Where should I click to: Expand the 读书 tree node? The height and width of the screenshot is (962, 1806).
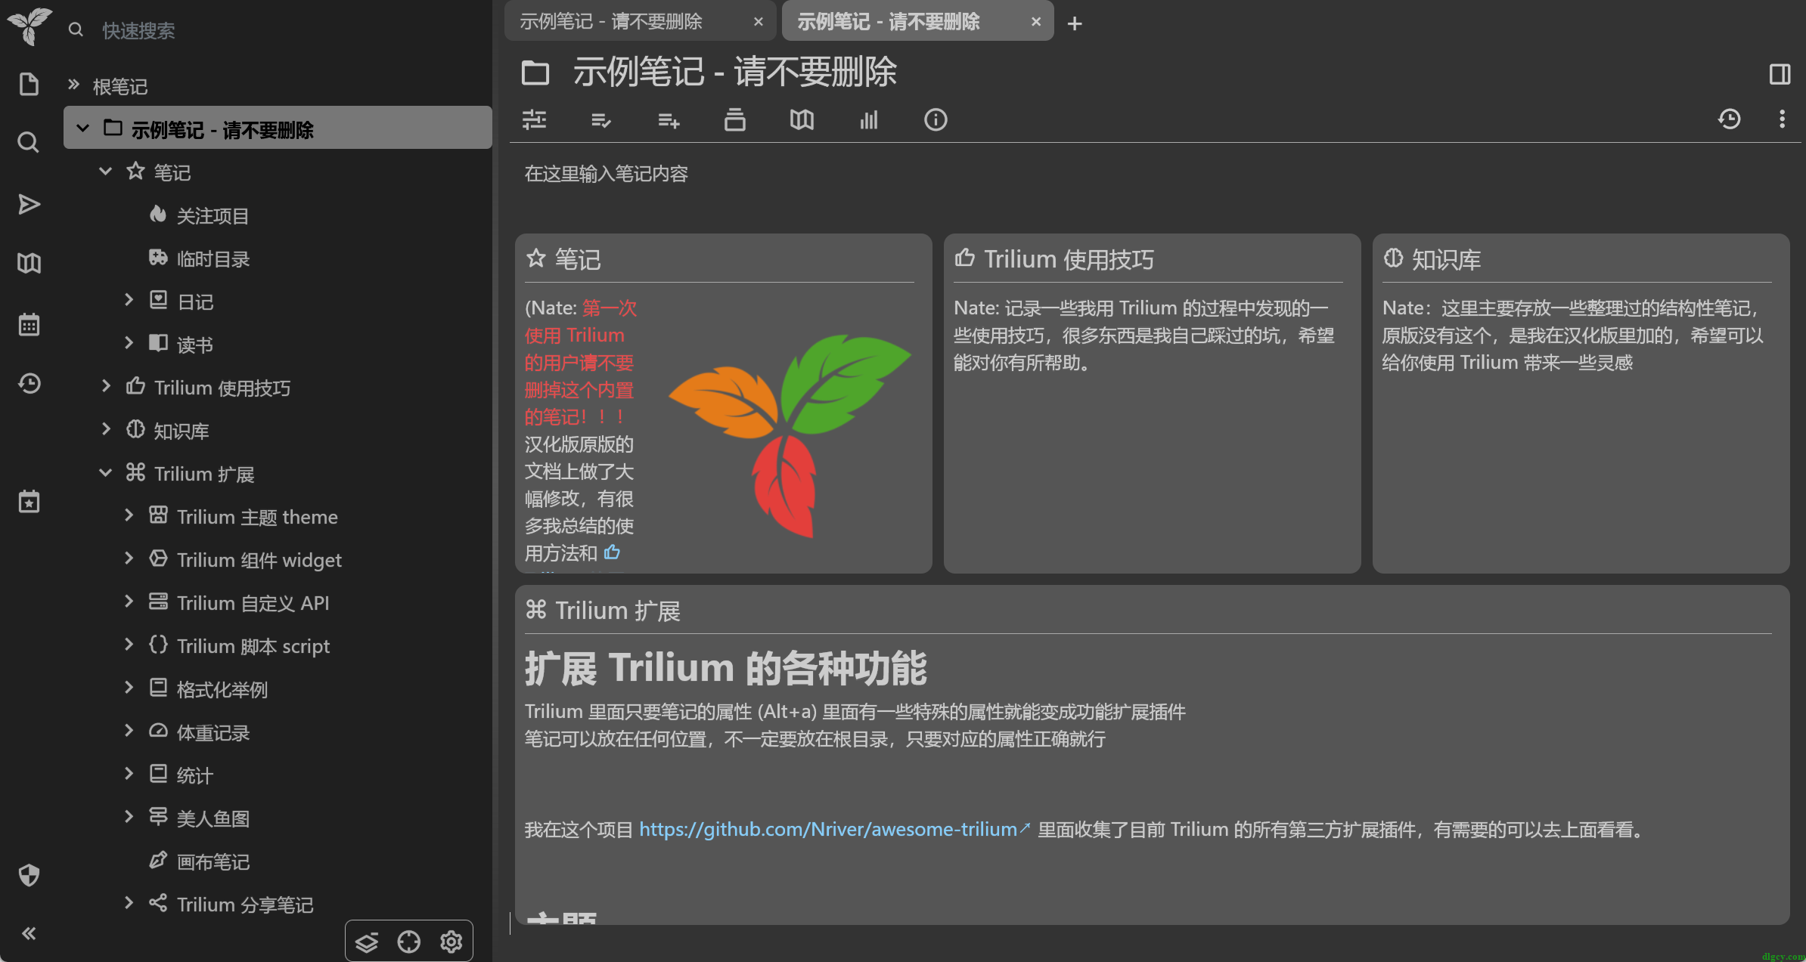[129, 343]
